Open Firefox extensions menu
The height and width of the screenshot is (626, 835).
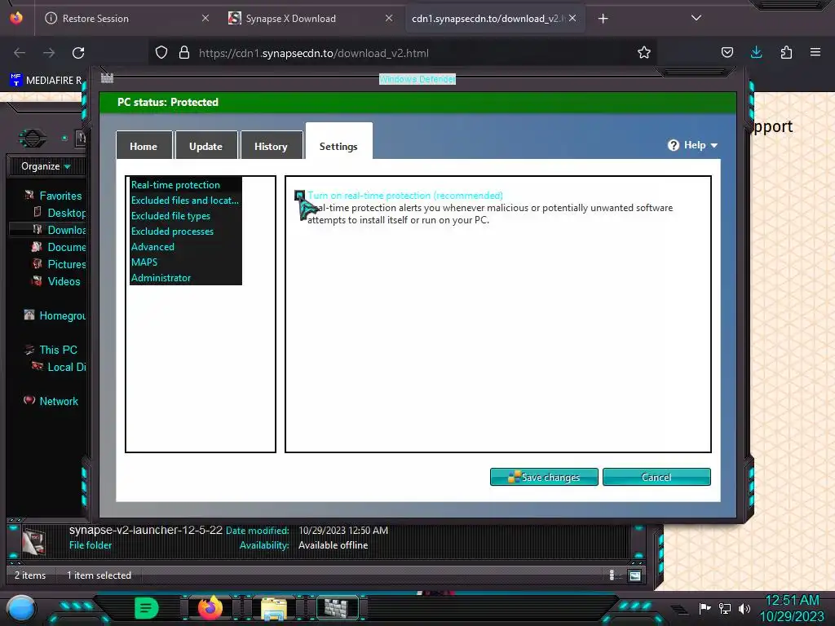point(786,52)
